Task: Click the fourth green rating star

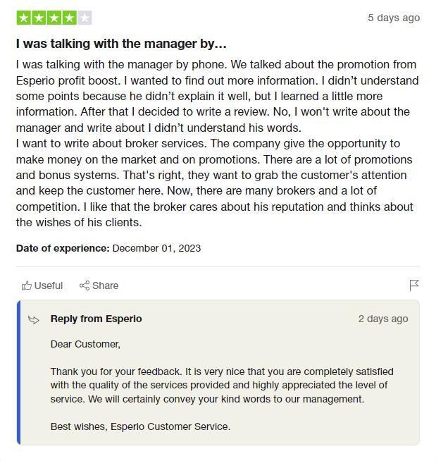Action: [69, 18]
